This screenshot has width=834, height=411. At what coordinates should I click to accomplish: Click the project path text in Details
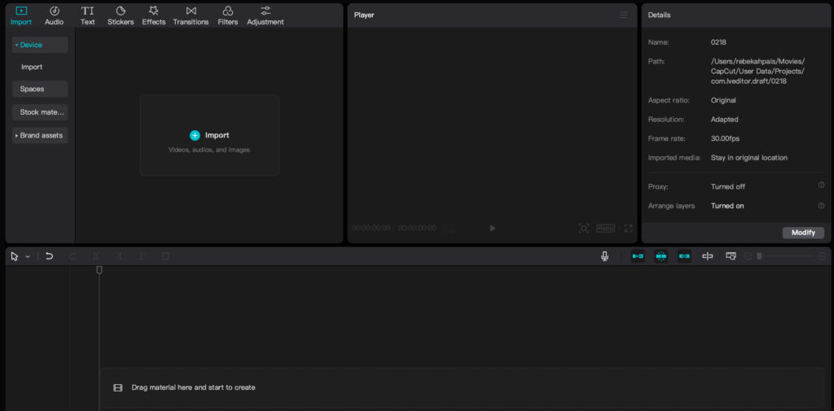click(758, 72)
